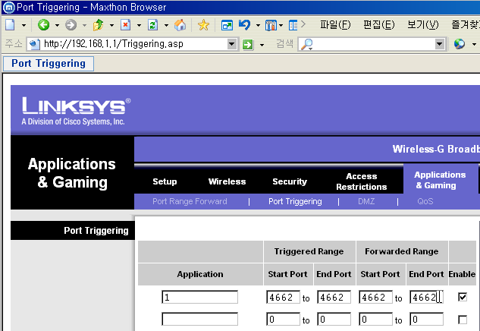Viewport: 480px width, 331px height.
Task: Click Triggered End Port 4662 field
Action: 334,297
